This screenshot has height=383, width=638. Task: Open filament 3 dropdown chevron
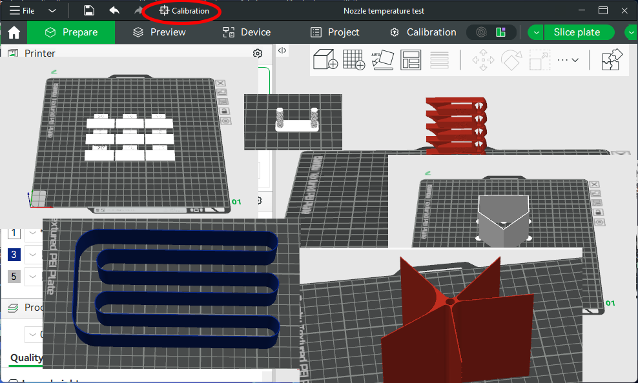click(x=32, y=255)
